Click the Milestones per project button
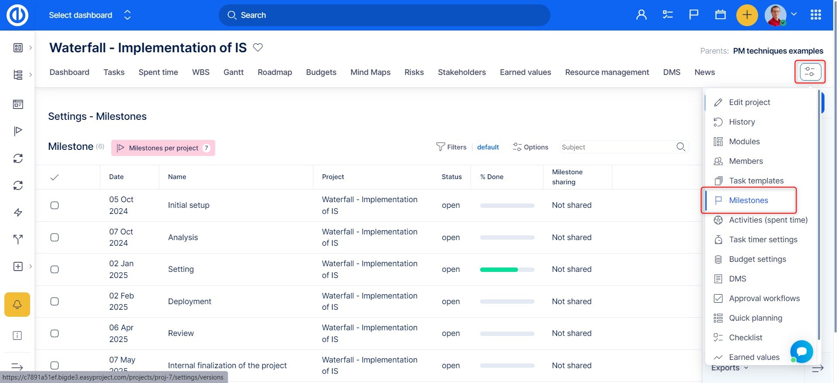Image resolution: width=838 pixels, height=383 pixels. tap(163, 148)
